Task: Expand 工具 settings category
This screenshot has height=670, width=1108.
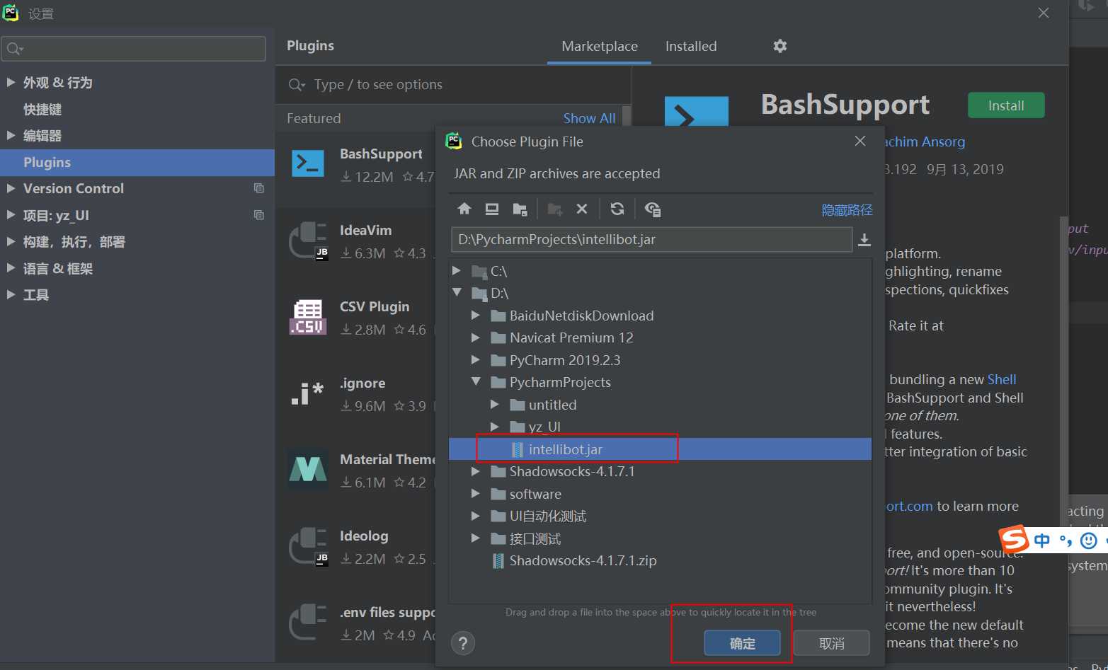Action: click(11, 294)
